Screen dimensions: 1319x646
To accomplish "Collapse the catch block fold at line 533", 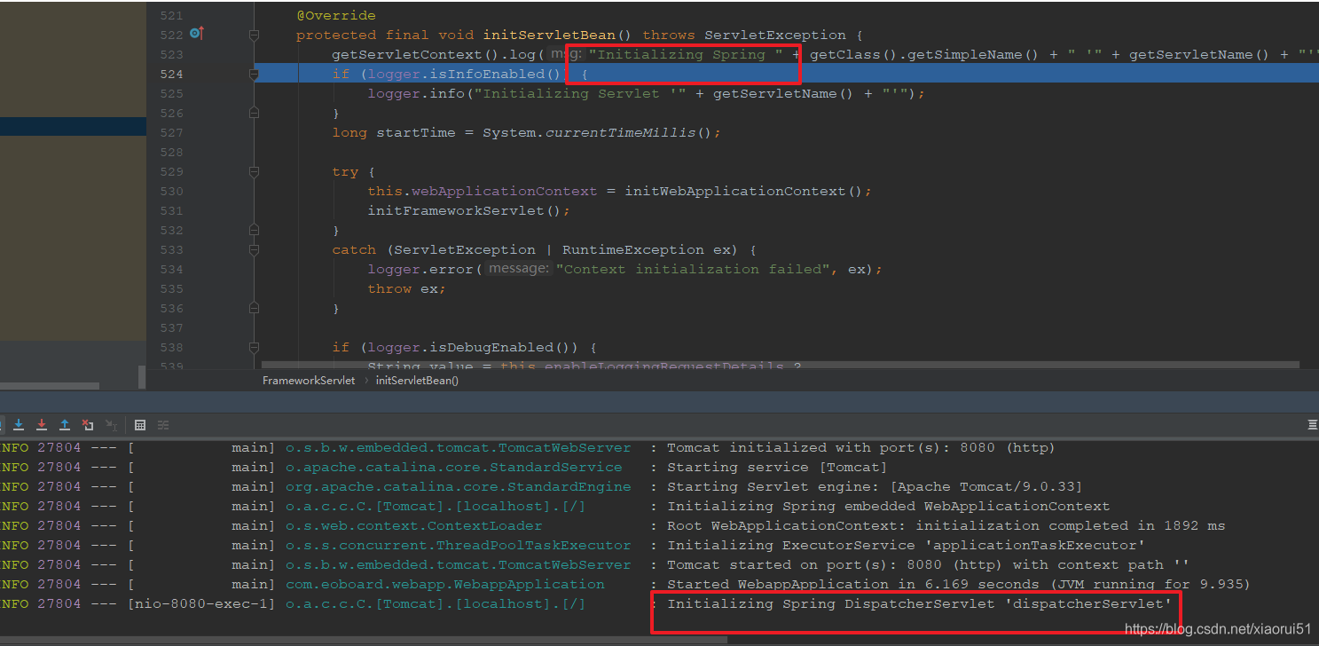I will 255,249.
